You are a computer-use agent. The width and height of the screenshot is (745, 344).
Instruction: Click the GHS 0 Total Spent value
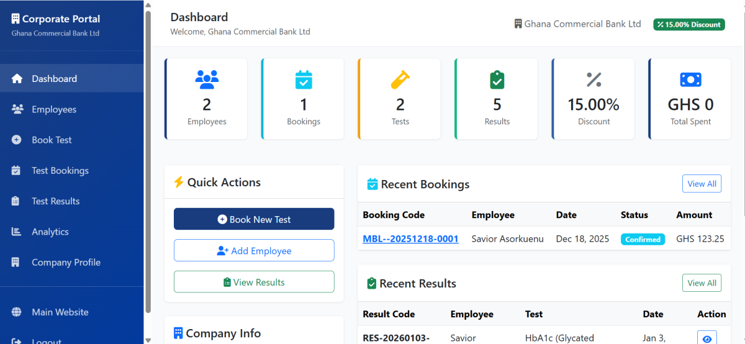pyautogui.click(x=691, y=104)
